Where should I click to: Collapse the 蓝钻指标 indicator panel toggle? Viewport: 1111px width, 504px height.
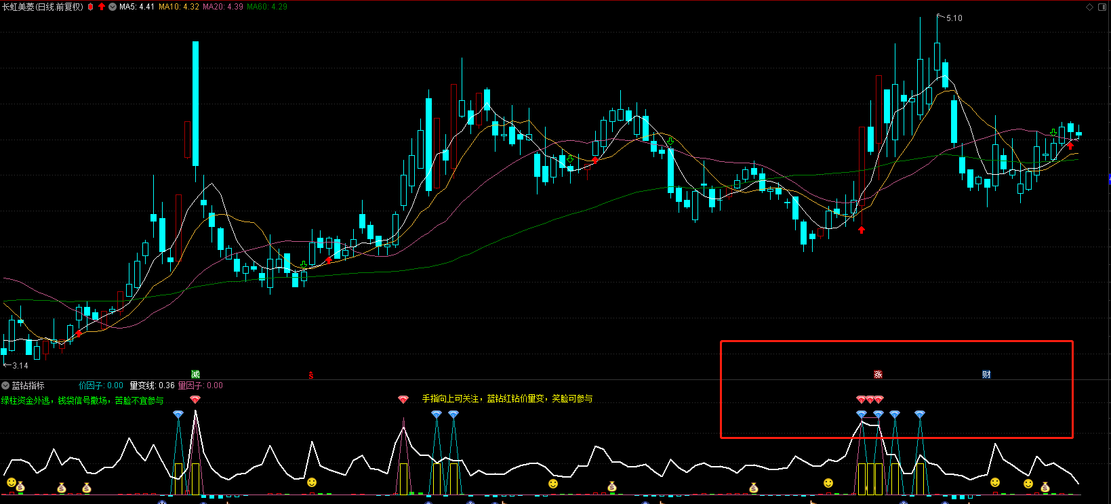point(5,385)
